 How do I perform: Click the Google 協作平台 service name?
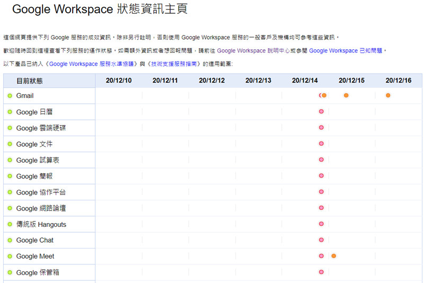pyautogui.click(x=41, y=192)
